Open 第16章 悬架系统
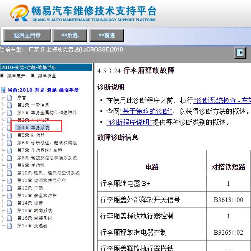This screenshot has width=251, height=251. 35,218
